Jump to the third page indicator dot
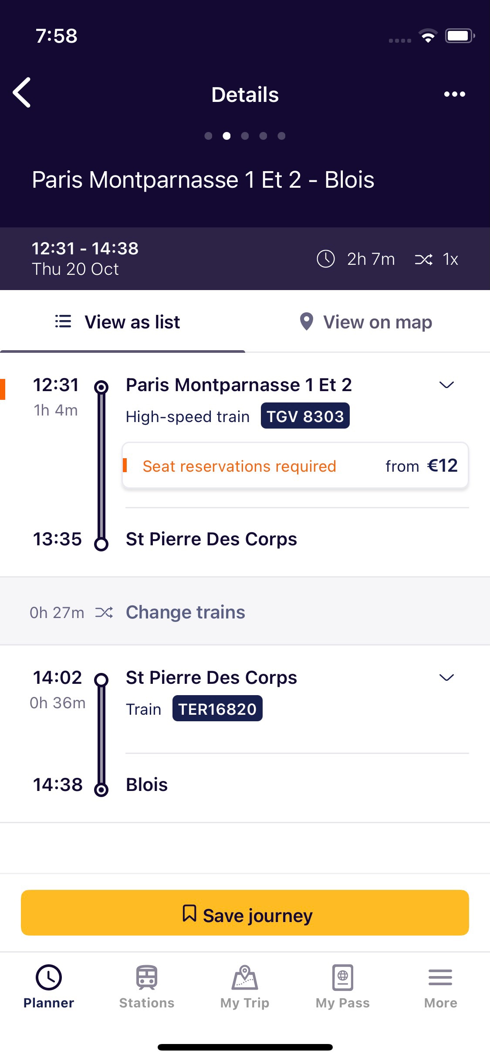The image size is (490, 1061). 245,136
